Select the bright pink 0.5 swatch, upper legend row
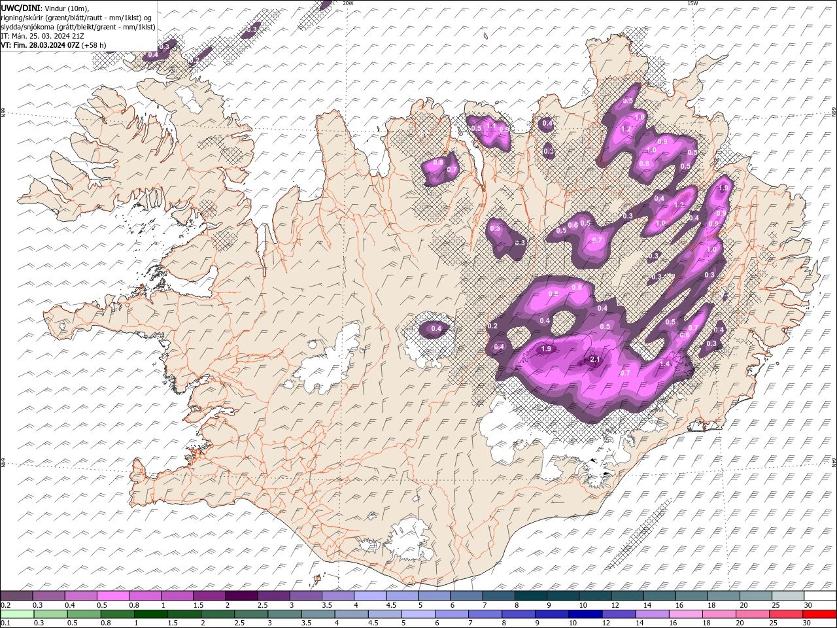This screenshot has height=628, width=837. tap(112, 596)
